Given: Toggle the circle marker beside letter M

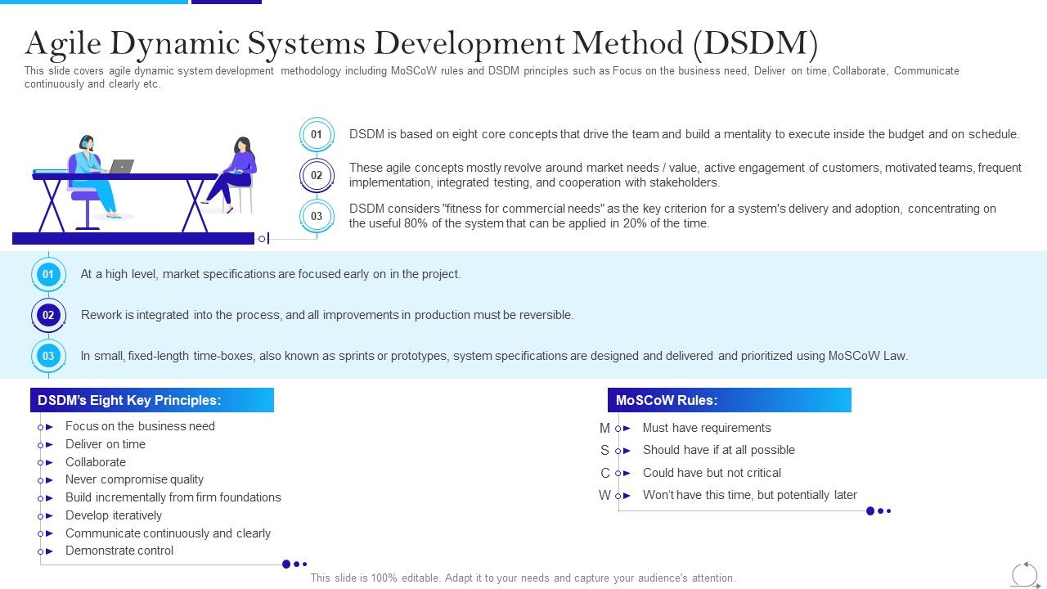Looking at the screenshot, I should (x=619, y=428).
